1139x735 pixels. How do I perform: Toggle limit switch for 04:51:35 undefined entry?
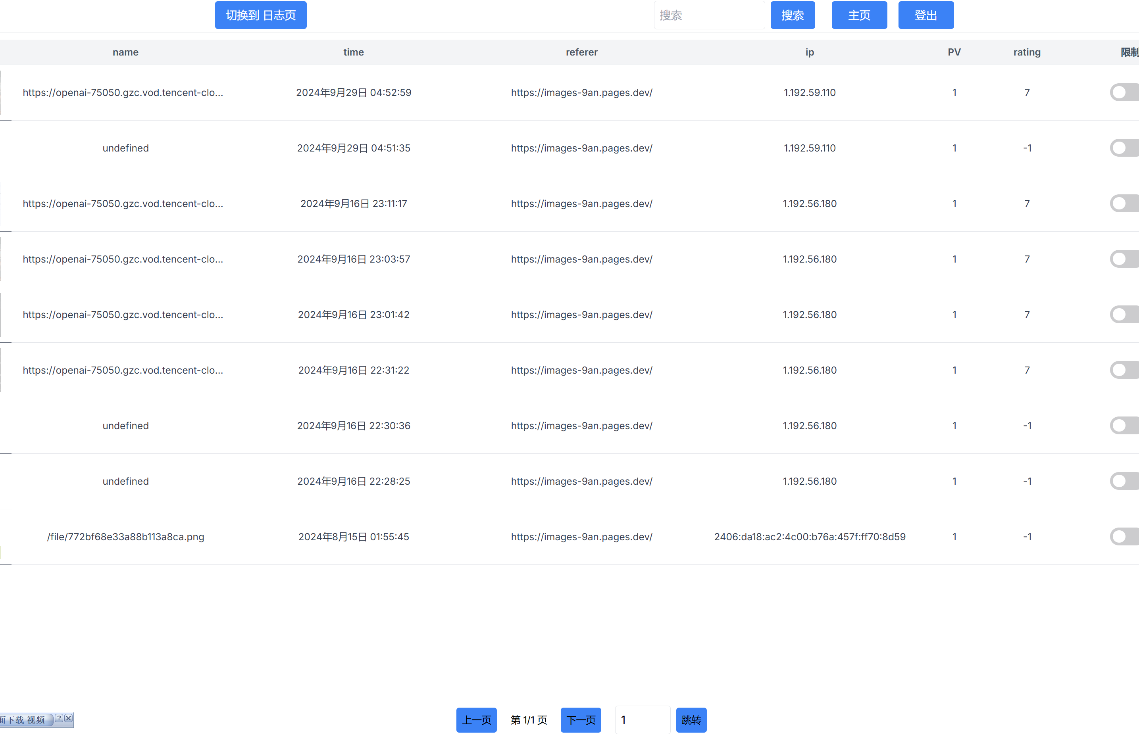click(x=1124, y=148)
